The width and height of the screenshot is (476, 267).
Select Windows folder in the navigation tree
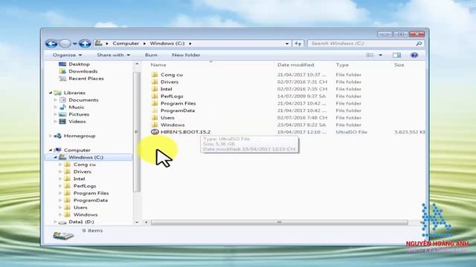pyautogui.click(x=86, y=214)
